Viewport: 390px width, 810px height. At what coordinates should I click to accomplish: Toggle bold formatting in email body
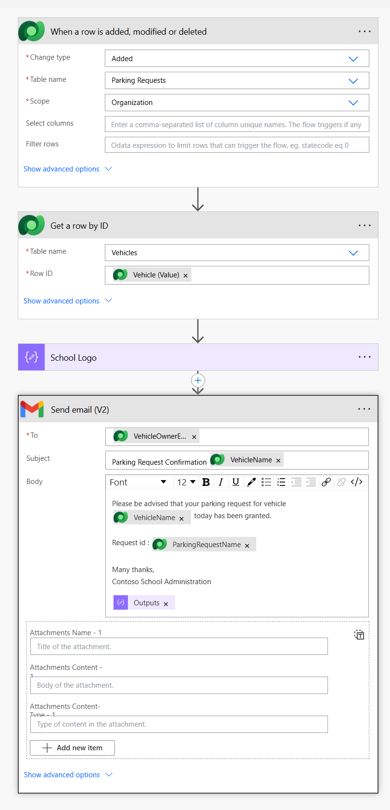(x=206, y=482)
